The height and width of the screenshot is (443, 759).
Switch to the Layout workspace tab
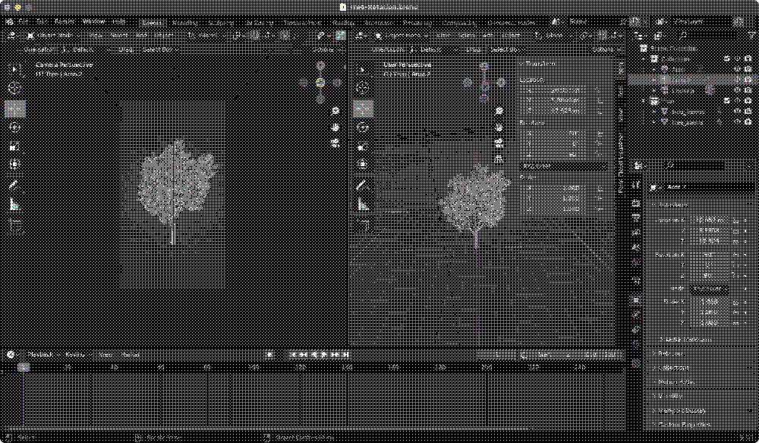click(152, 22)
